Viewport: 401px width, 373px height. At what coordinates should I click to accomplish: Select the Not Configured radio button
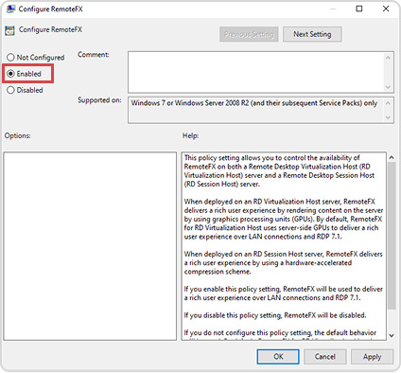pyautogui.click(x=10, y=57)
